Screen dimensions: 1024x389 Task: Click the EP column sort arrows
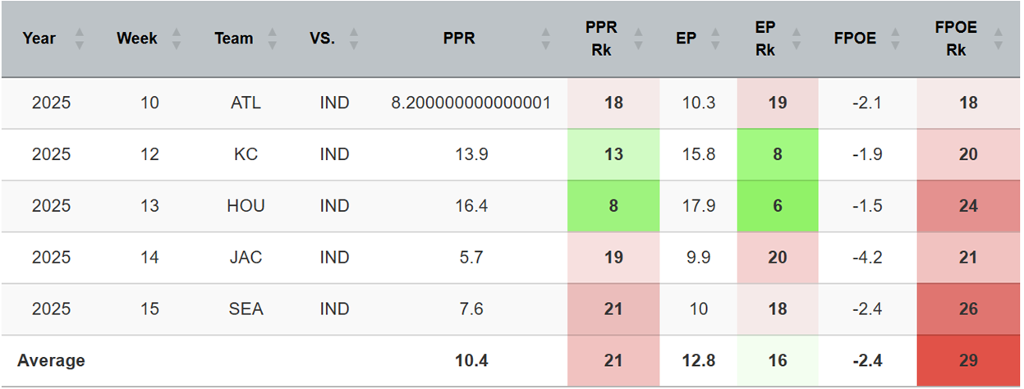(716, 39)
